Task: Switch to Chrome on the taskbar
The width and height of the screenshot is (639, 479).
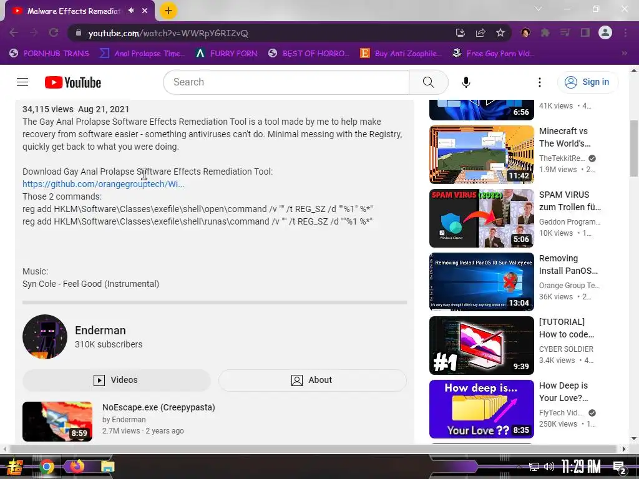Action: [x=46, y=467]
